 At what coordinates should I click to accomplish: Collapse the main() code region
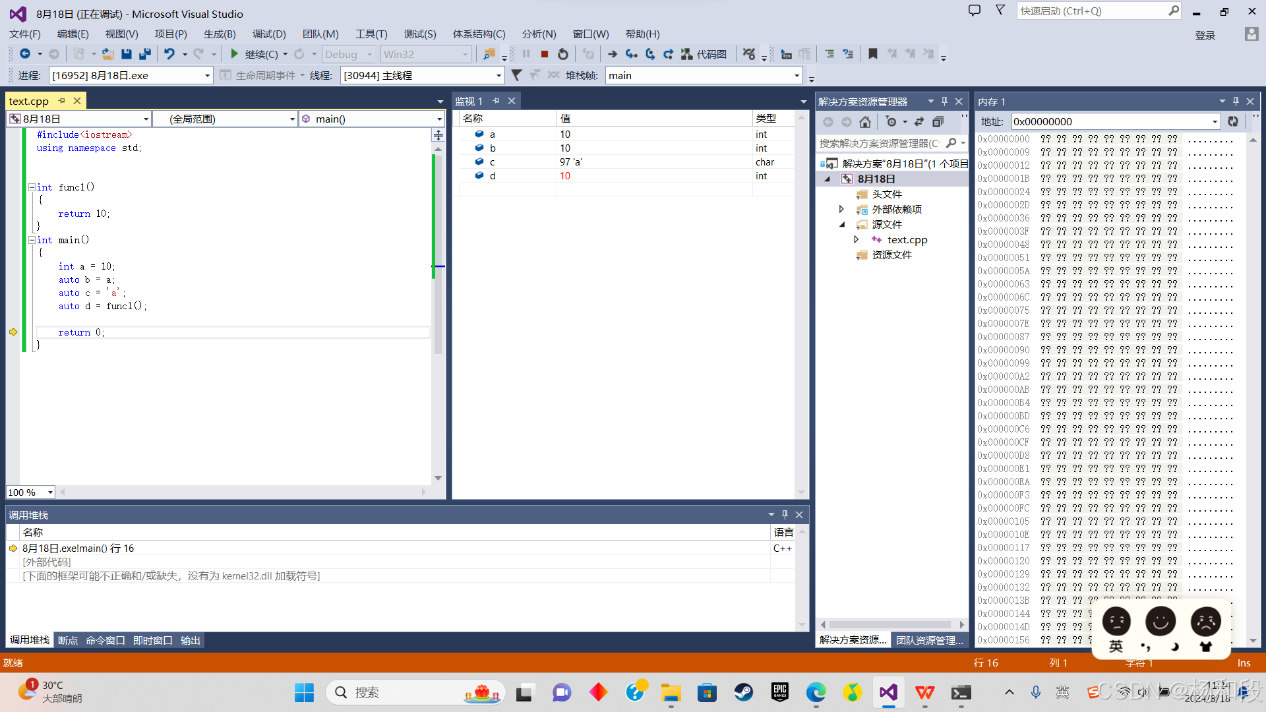(x=32, y=240)
